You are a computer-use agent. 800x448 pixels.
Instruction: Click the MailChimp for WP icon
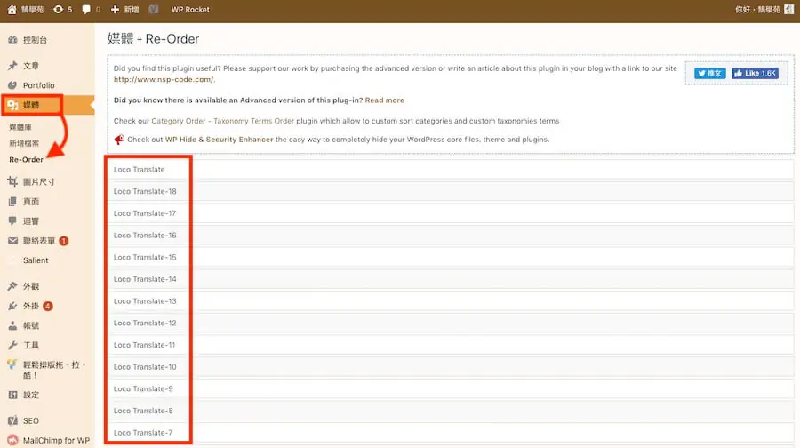(12, 440)
